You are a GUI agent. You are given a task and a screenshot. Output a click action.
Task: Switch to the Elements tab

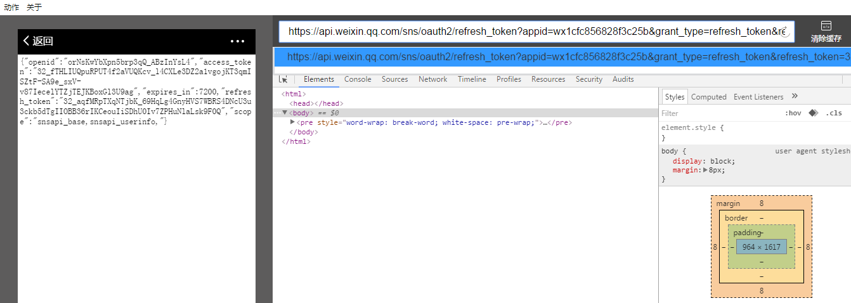pos(318,79)
